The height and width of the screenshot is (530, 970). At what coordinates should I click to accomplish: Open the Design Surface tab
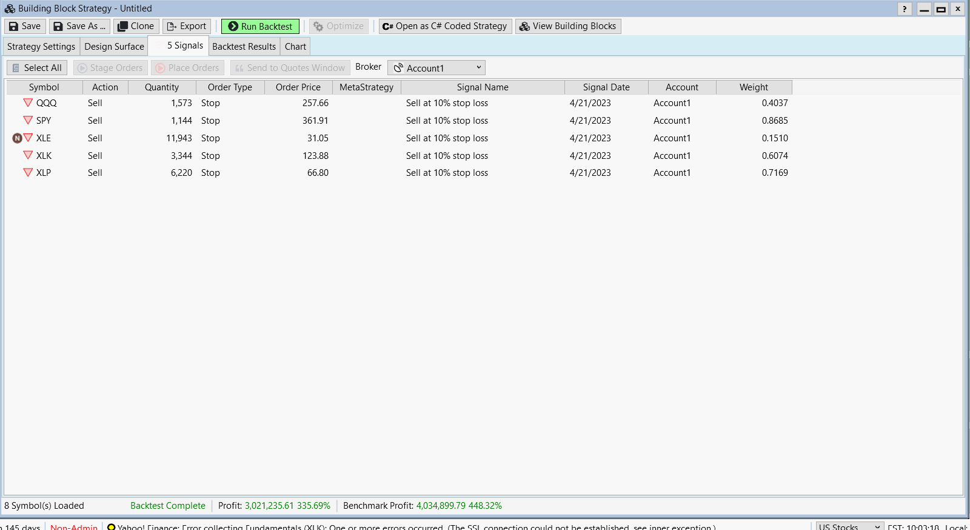[x=114, y=47]
